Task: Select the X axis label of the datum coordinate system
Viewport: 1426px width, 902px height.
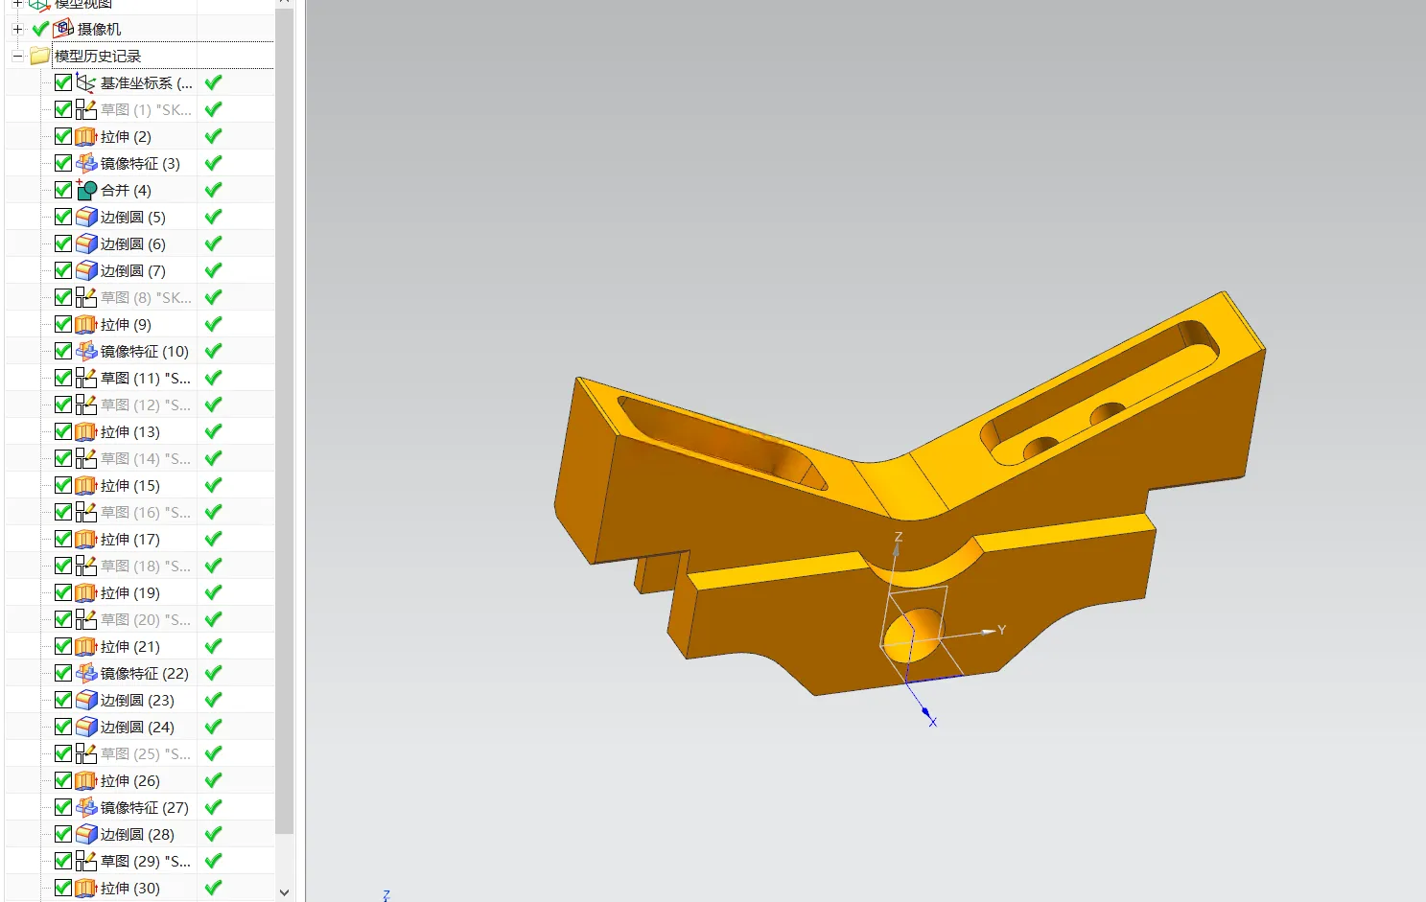Action: (x=932, y=722)
